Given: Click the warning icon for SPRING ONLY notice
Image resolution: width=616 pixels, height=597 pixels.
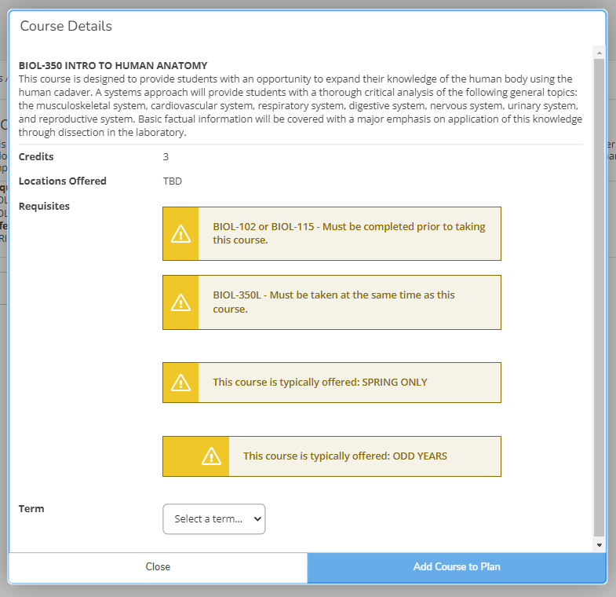Looking at the screenshot, I should pyautogui.click(x=180, y=383).
